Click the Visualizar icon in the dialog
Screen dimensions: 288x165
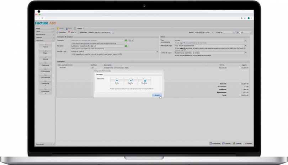point(144,81)
